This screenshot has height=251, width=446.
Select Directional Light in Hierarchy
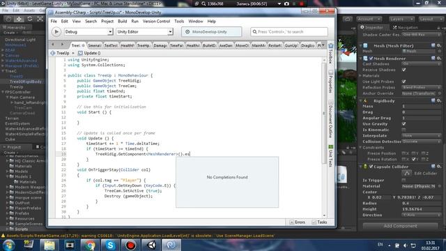tap(20, 40)
